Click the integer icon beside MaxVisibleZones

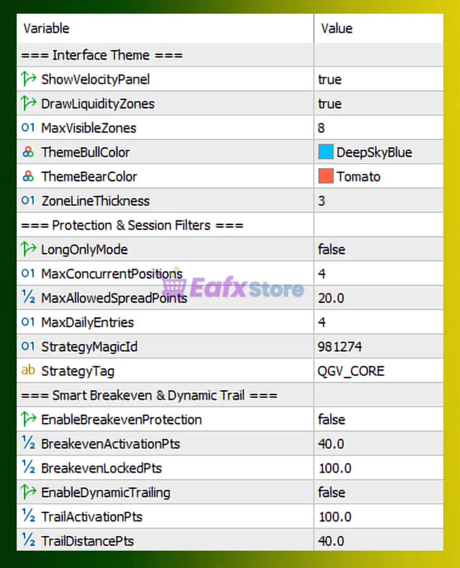[x=28, y=128]
